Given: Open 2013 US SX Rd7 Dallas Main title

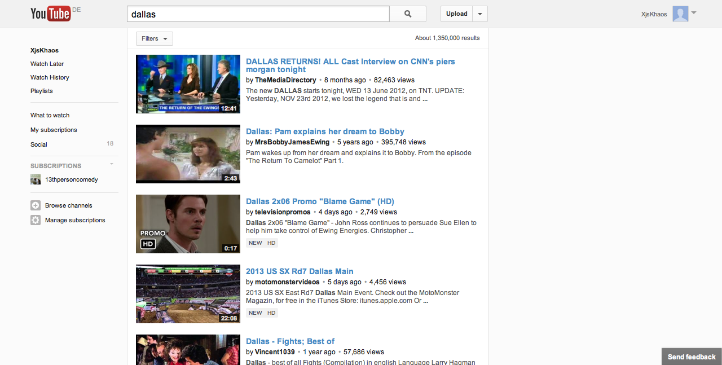Looking at the screenshot, I should point(300,271).
